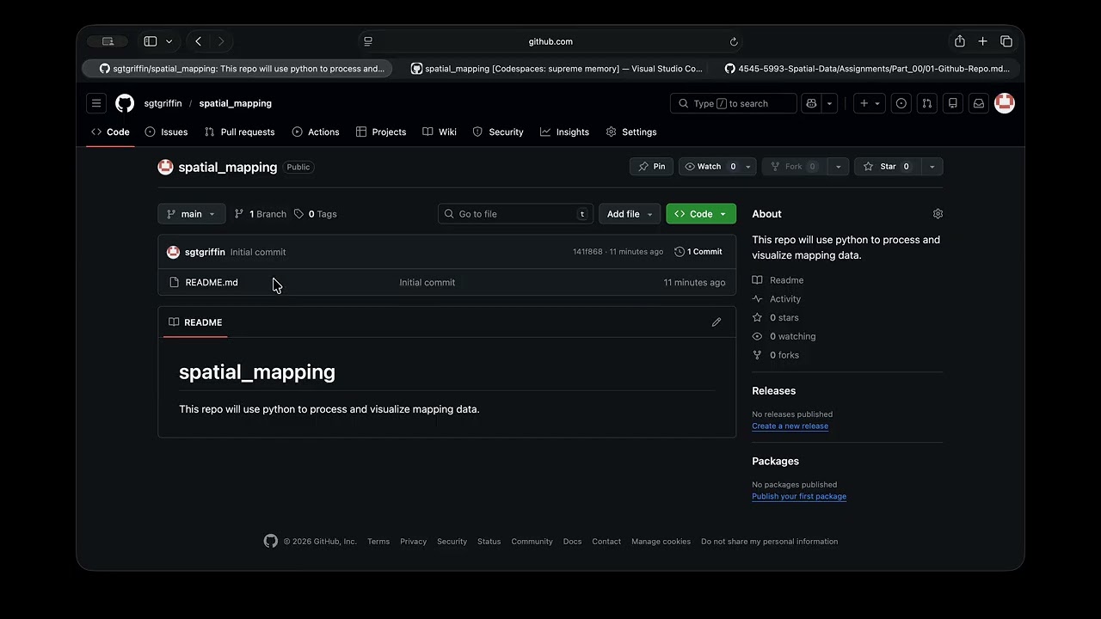Open the Wiki tab
This screenshot has width=1101, height=619.
coord(439,132)
